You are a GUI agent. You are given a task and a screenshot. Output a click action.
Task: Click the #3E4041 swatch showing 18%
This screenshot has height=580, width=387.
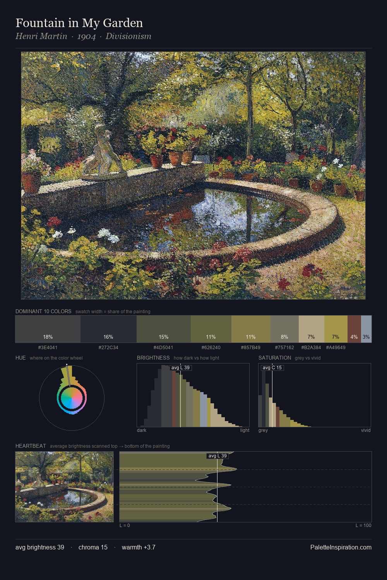pyautogui.click(x=48, y=329)
